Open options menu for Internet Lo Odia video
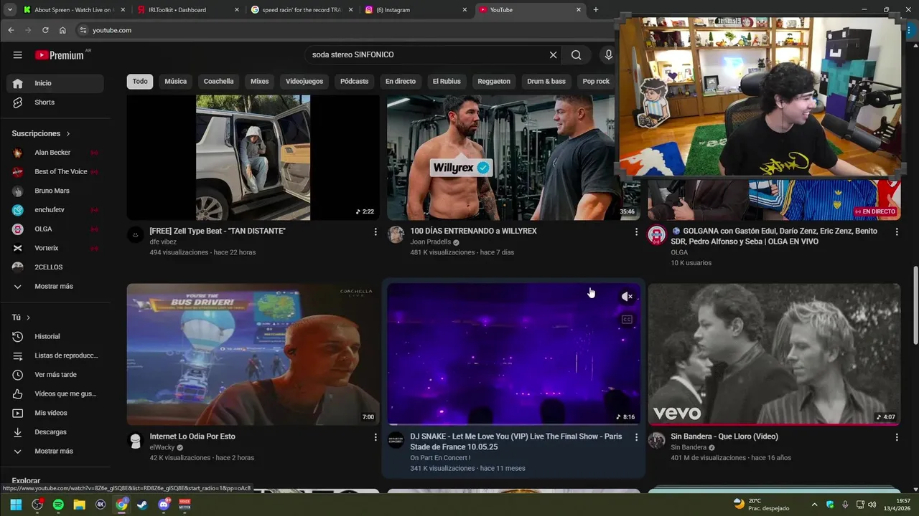919x516 pixels. point(375,437)
